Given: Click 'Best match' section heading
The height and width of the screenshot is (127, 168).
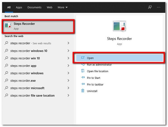Looking at the screenshot, I should coord(11,16).
